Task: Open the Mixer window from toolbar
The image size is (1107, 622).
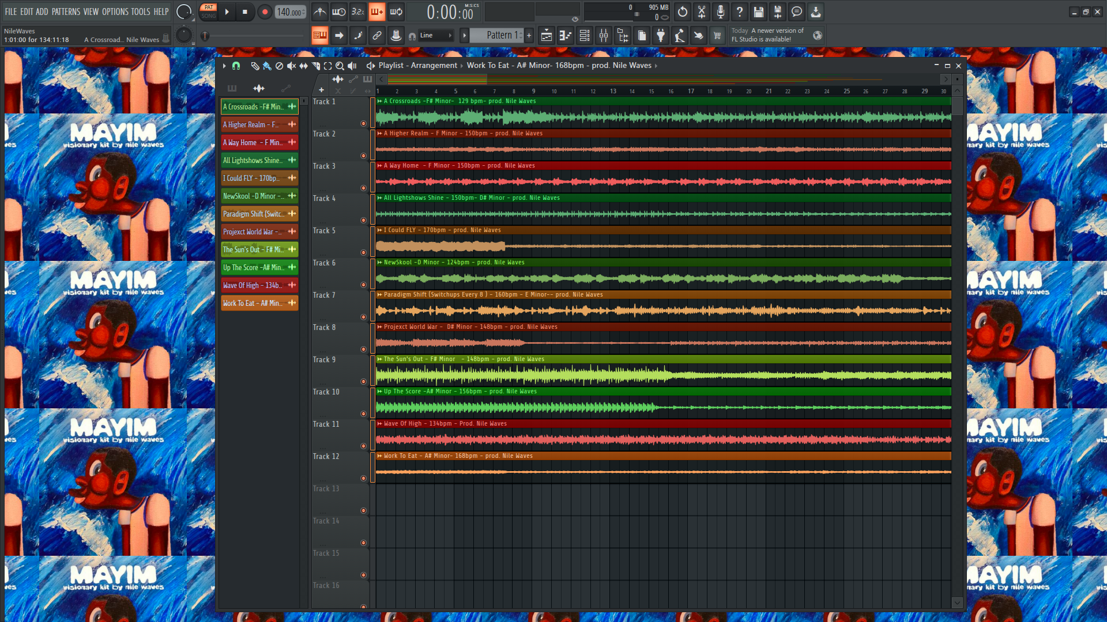Action: 603,36
